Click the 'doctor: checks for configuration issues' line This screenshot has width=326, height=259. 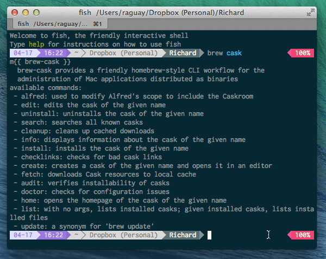click(x=91, y=192)
